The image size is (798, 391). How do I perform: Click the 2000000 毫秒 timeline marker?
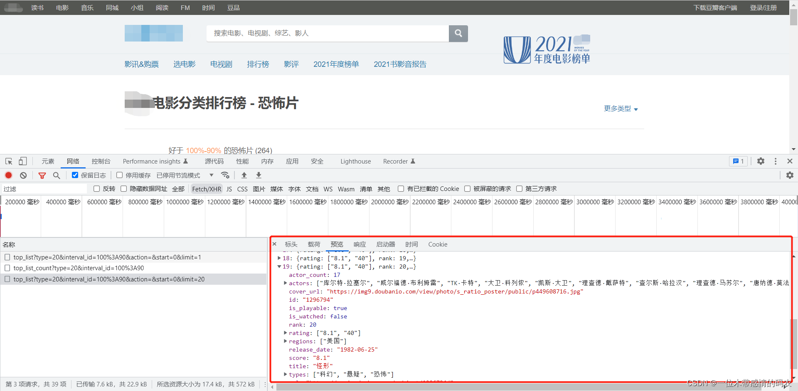[390, 202]
